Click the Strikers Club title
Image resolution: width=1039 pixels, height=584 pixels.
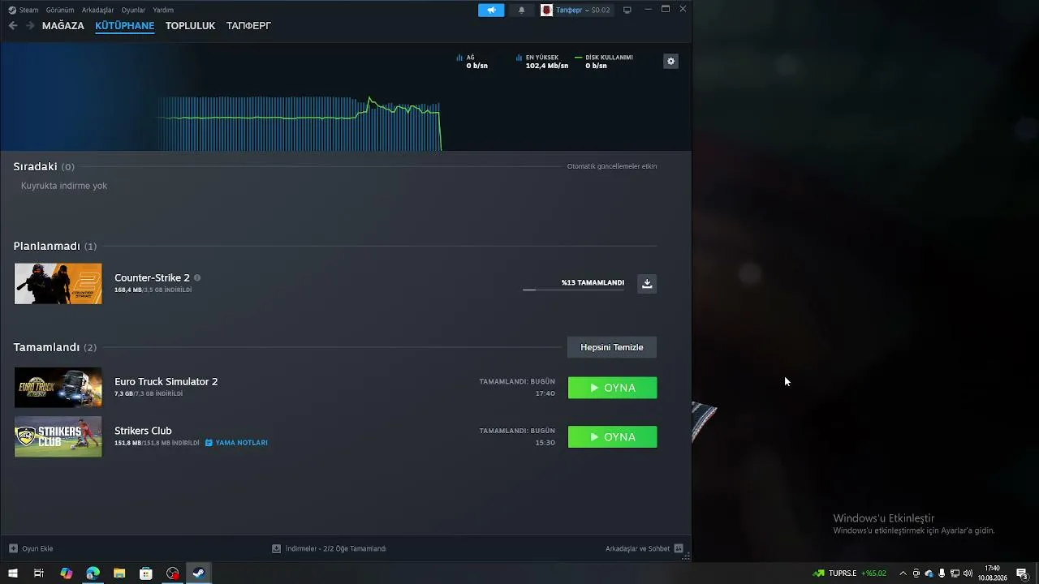143,431
